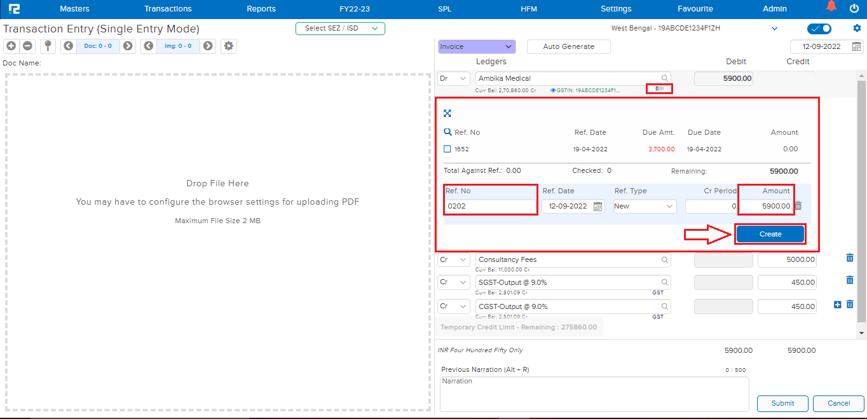Open calendar icon next to Ref. Date

point(597,207)
